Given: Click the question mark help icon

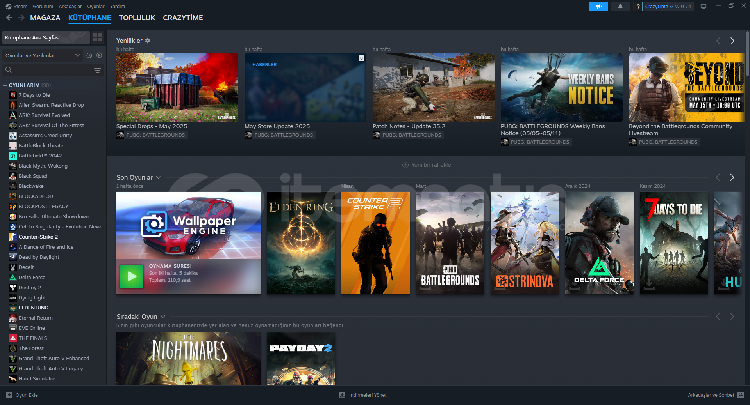Looking at the screenshot, I should pyautogui.click(x=638, y=7).
